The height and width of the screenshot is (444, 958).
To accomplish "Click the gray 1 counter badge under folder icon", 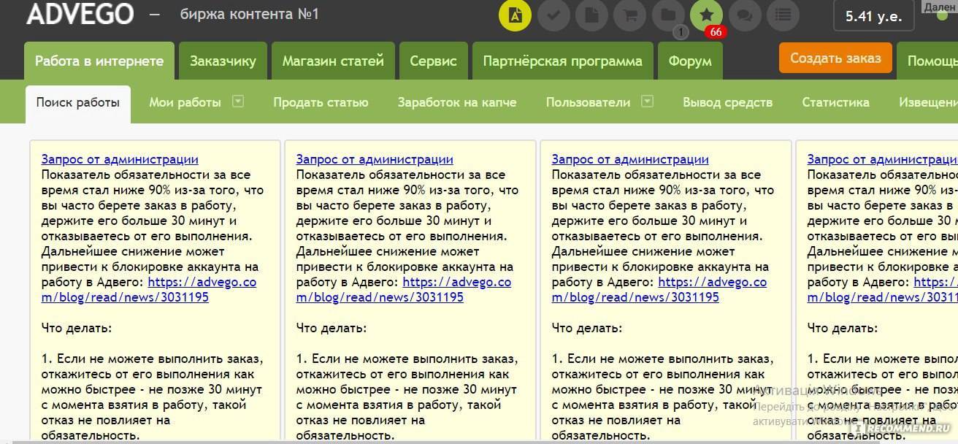I will coord(680,32).
